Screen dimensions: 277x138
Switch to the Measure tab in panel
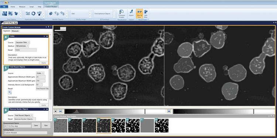[x=15, y=31]
